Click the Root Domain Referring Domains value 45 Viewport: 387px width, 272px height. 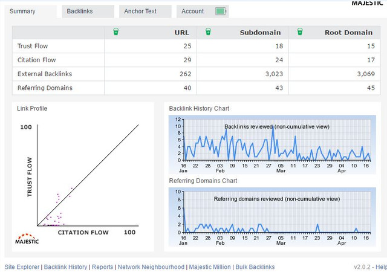point(371,88)
